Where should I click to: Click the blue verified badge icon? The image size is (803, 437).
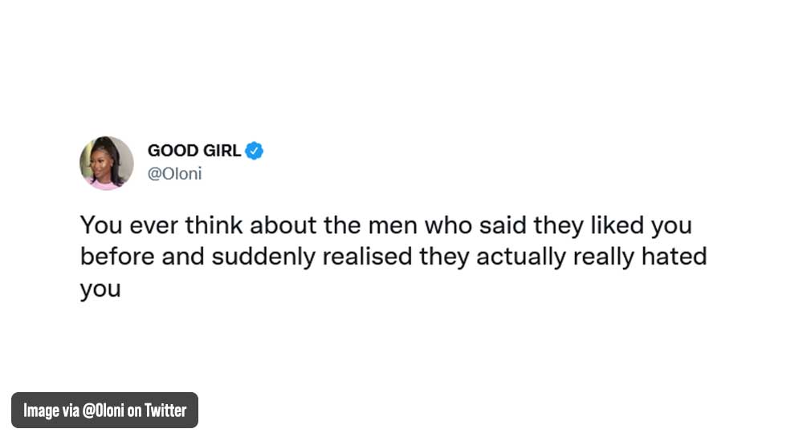point(255,151)
